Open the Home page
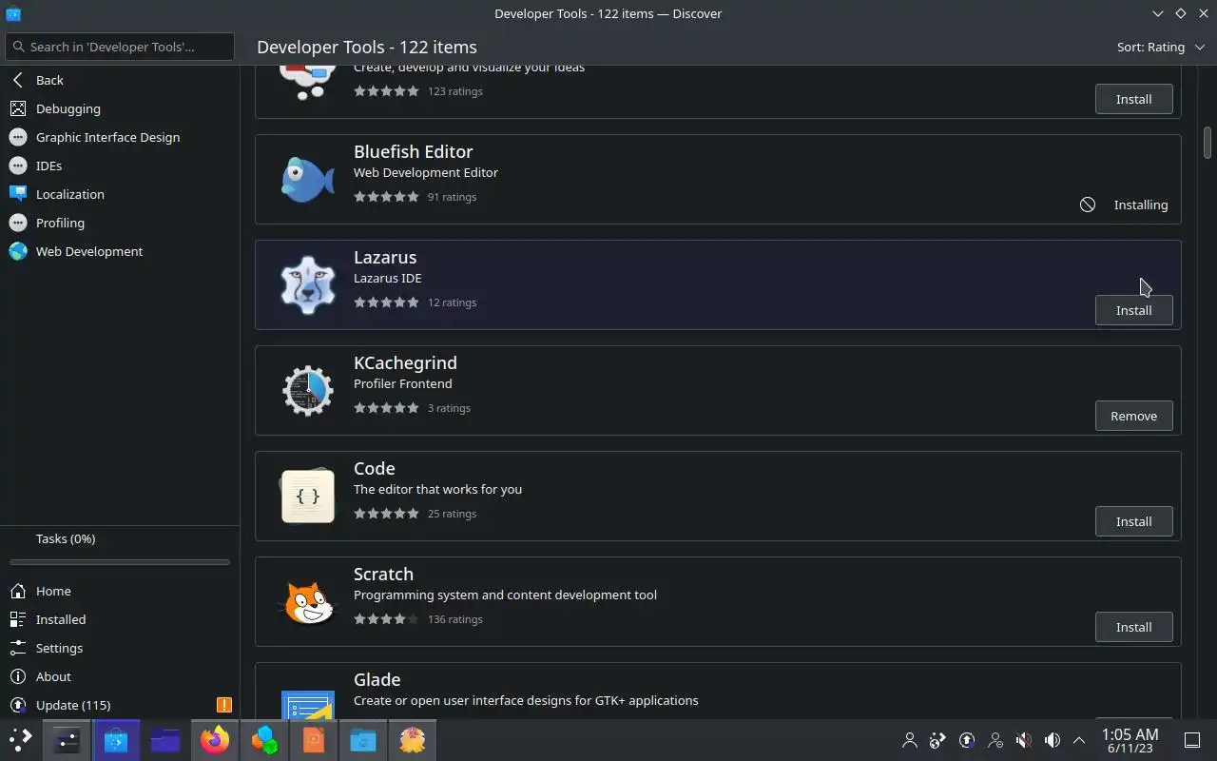The image size is (1217, 761). [120, 591]
